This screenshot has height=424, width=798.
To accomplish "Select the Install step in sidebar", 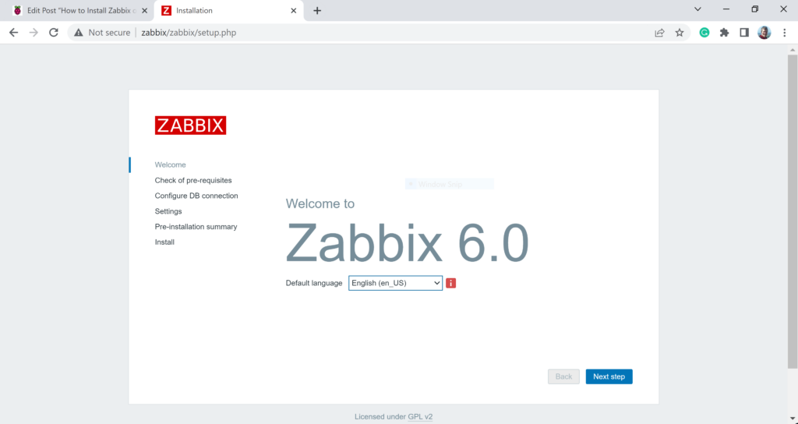I will (164, 242).
